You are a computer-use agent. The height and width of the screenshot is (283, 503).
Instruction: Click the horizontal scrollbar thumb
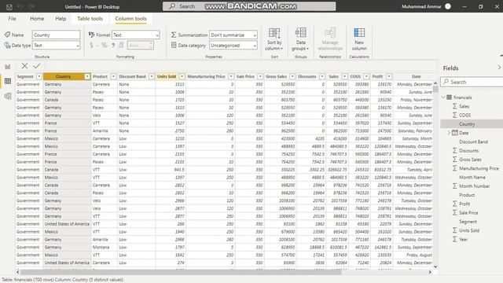(182, 272)
